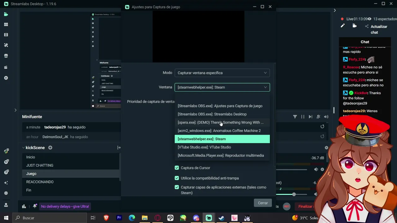Screen dimensions: 397x223
Task: Select the opera.exe DEMO window option
Action: point(222,122)
